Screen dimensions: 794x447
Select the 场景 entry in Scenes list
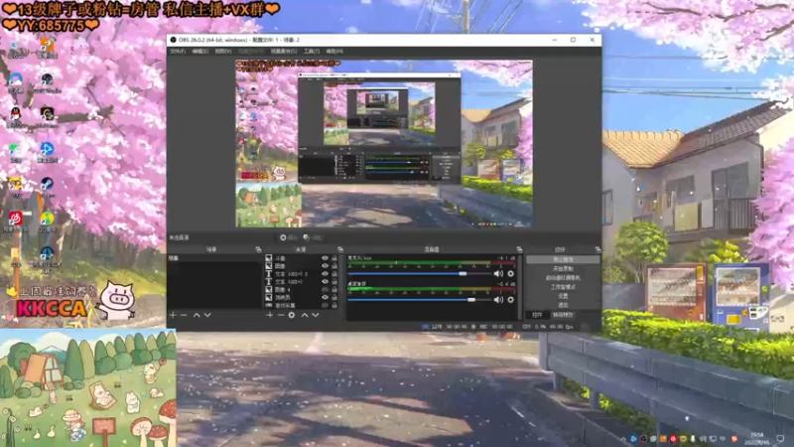[x=214, y=258]
